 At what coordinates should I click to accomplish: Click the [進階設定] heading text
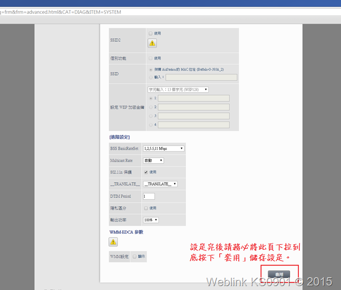pos(119,137)
